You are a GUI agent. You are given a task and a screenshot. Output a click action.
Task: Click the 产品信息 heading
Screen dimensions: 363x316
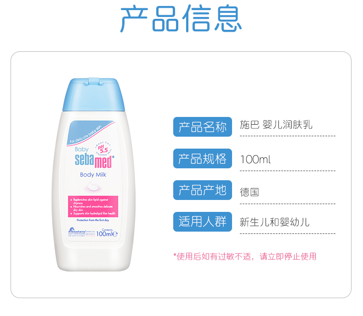pos(181,18)
